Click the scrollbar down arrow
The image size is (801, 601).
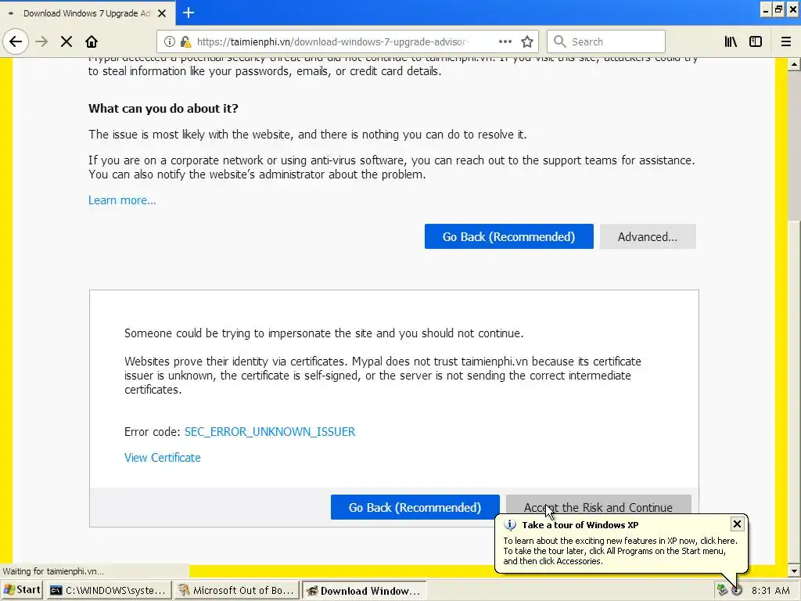click(x=794, y=570)
